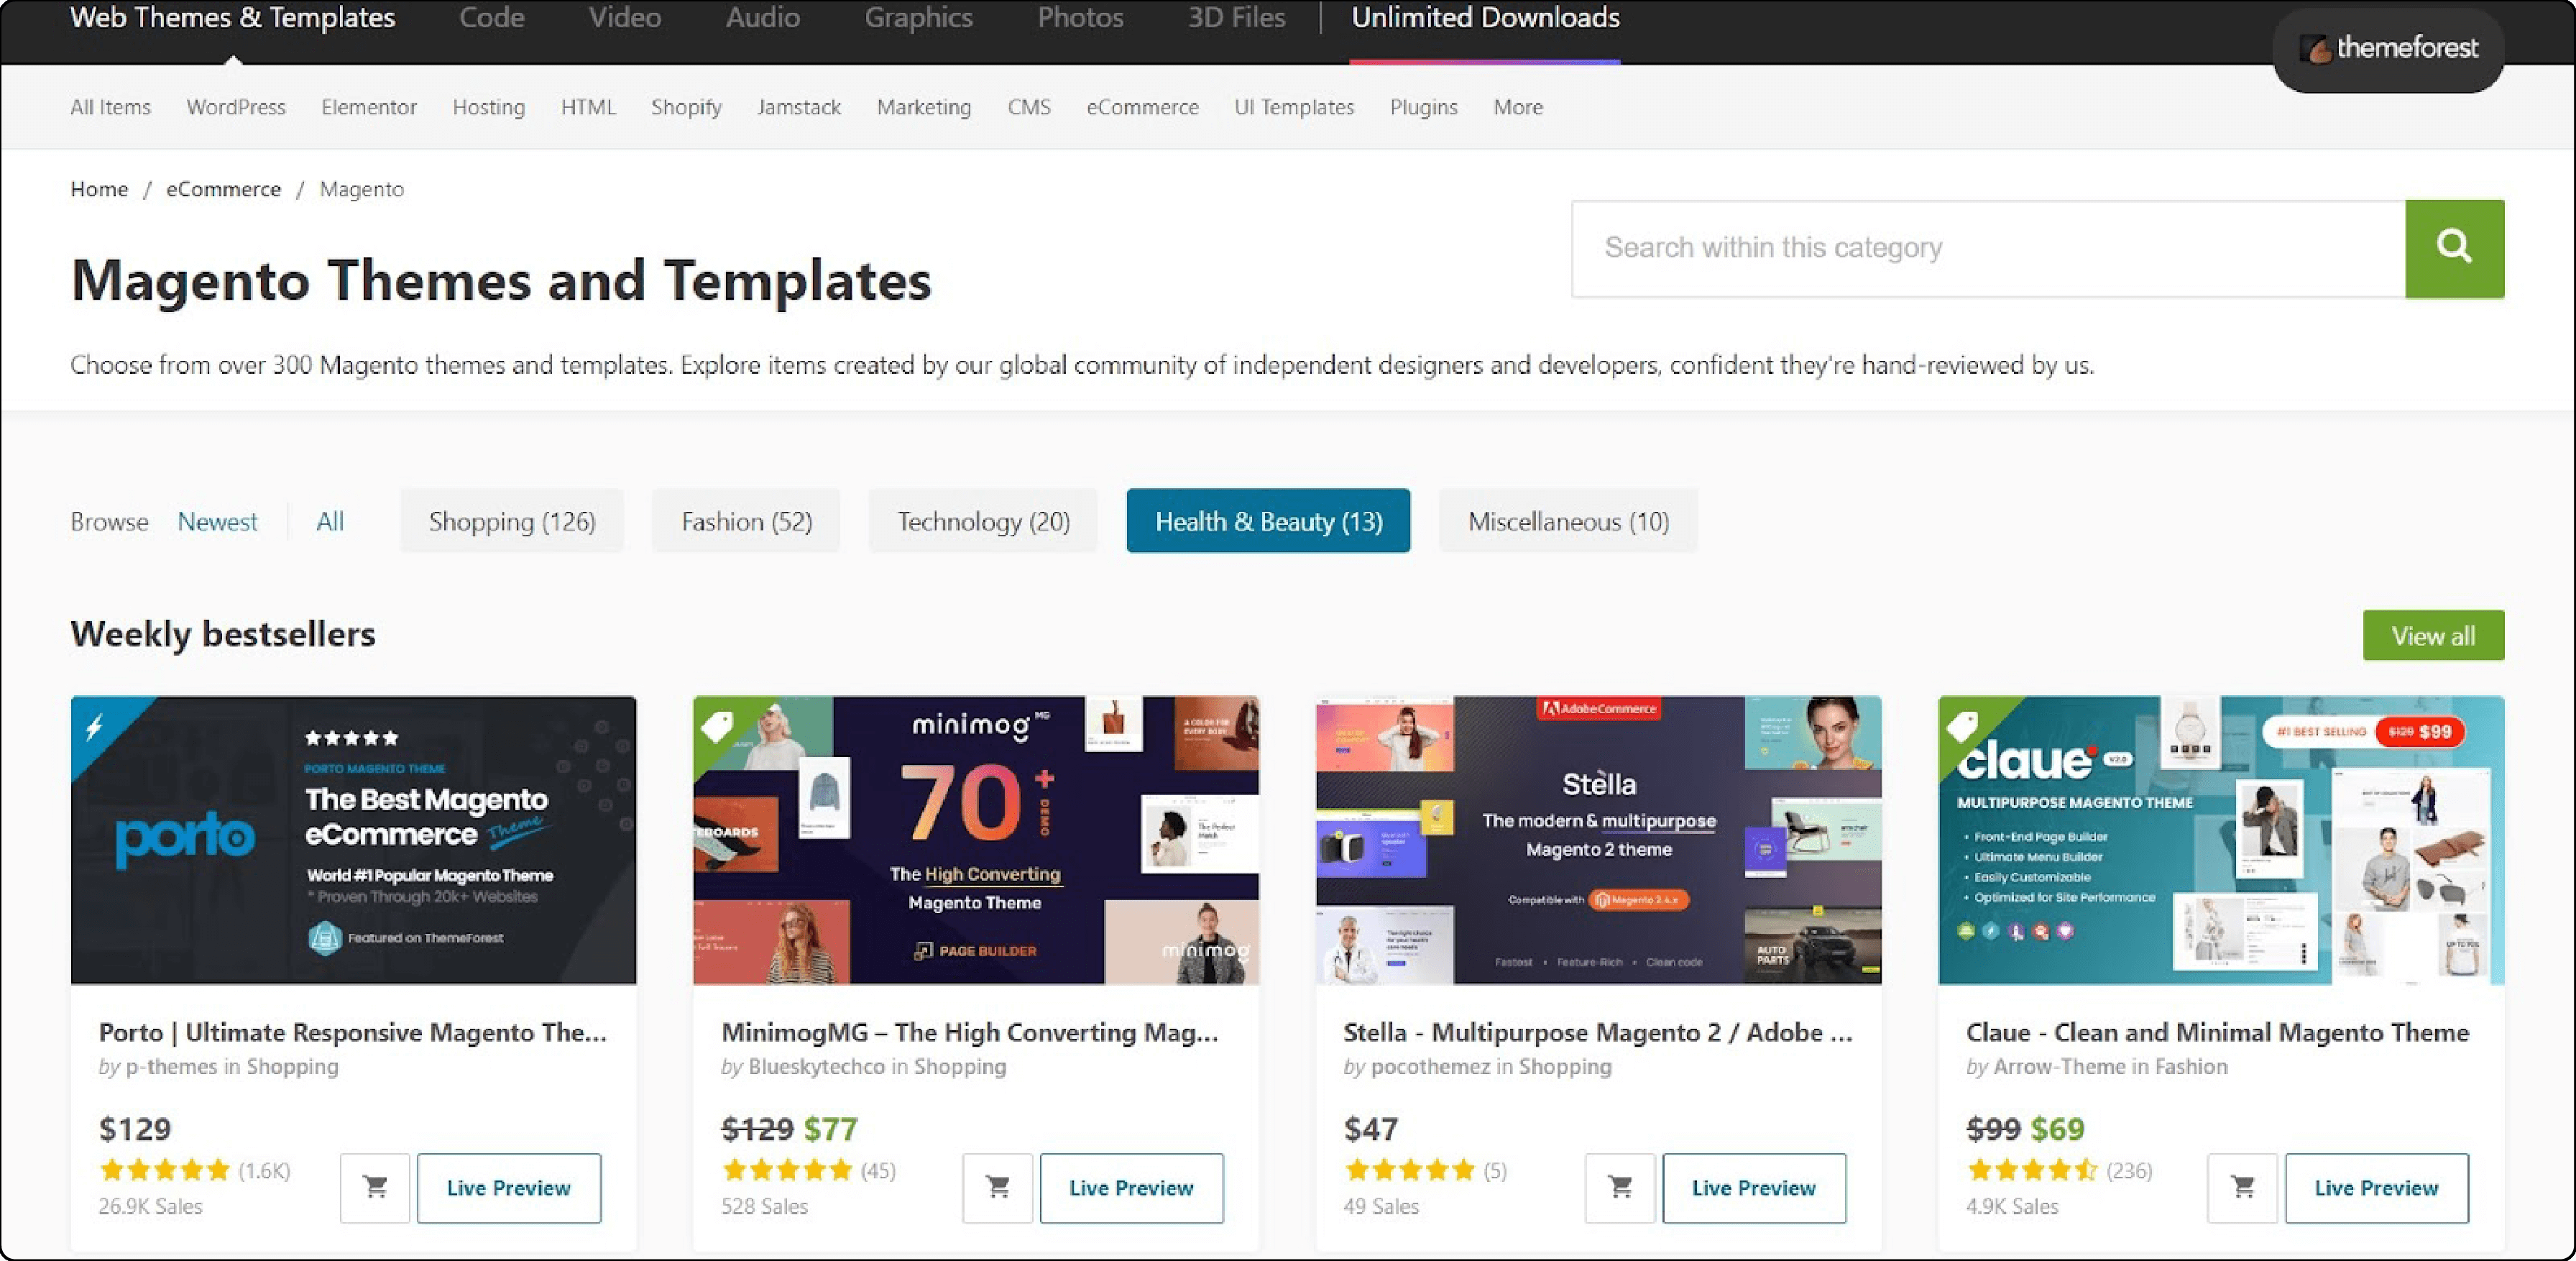This screenshot has height=1261, width=2576.
Task: Open Stella Multipurpose Magento 2 title
Action: pos(1598,1032)
